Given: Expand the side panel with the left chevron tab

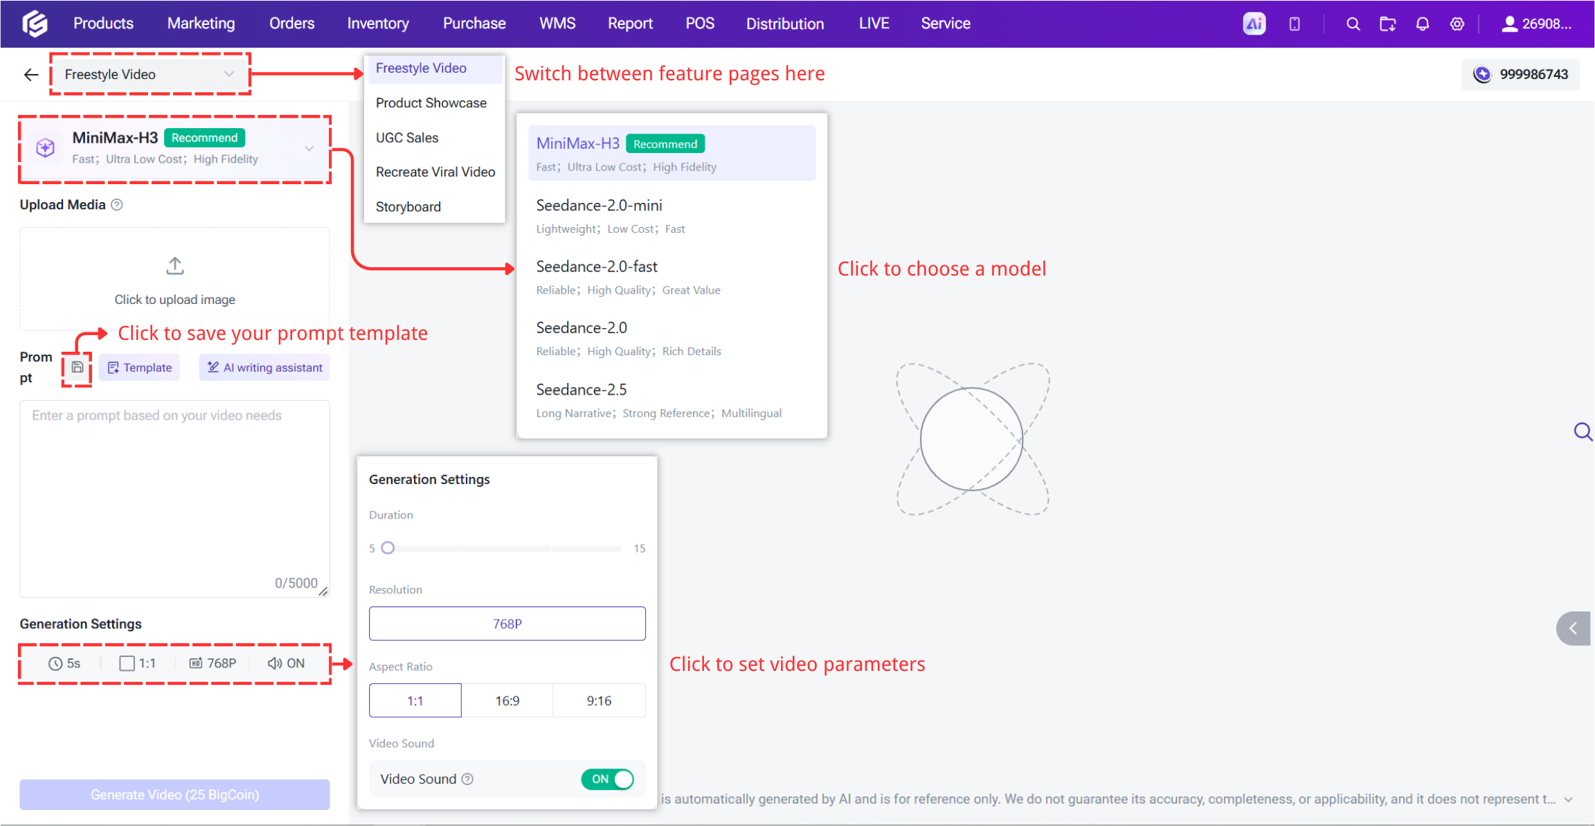Looking at the screenshot, I should click(1574, 629).
